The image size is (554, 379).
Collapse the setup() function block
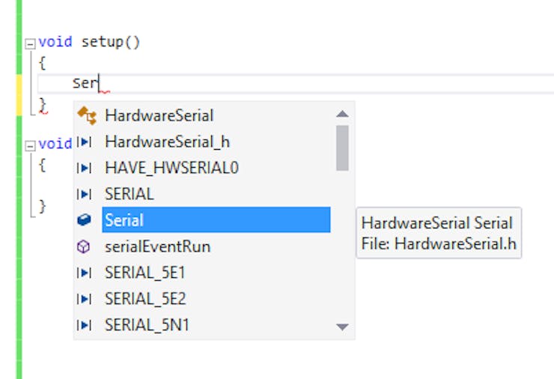(x=31, y=44)
